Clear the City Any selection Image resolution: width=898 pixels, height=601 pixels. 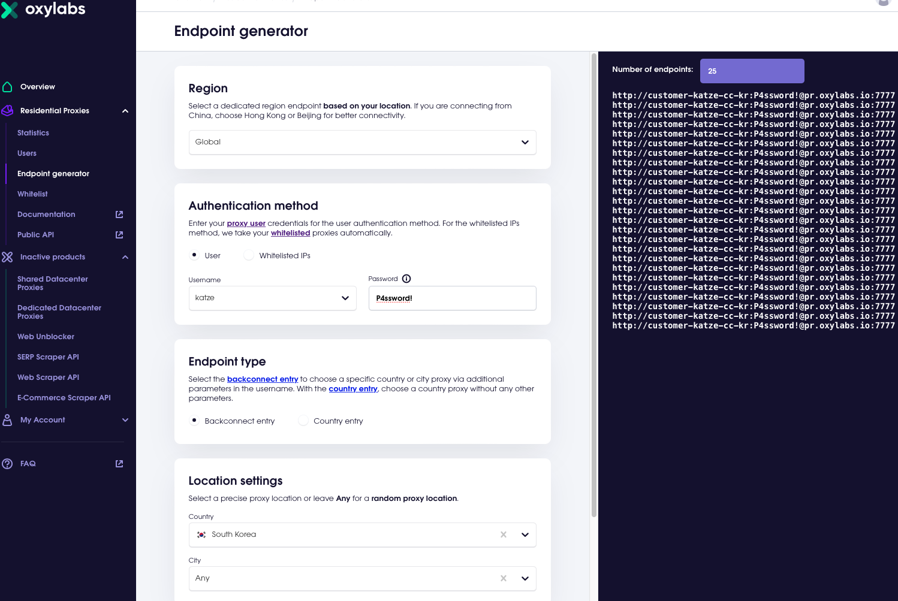click(504, 578)
